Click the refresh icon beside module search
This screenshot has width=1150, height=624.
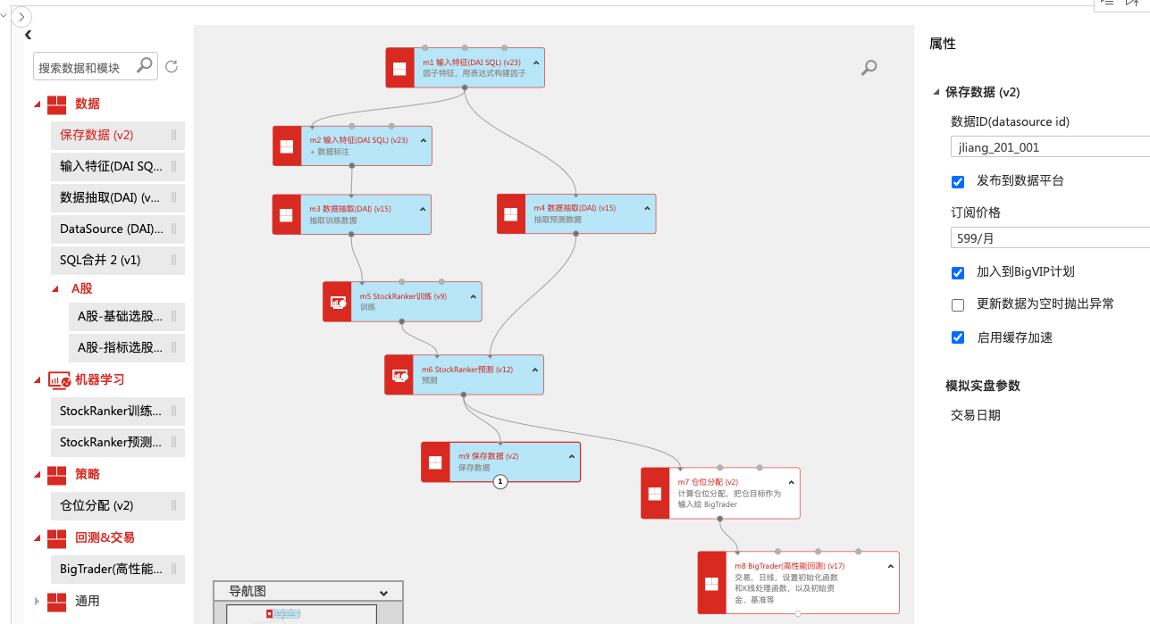172,67
